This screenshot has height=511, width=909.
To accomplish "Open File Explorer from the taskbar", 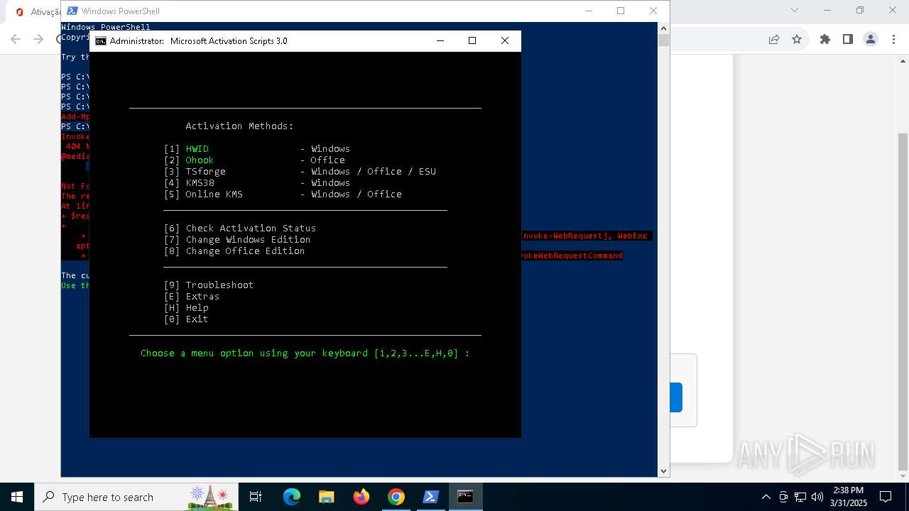I will click(x=326, y=497).
